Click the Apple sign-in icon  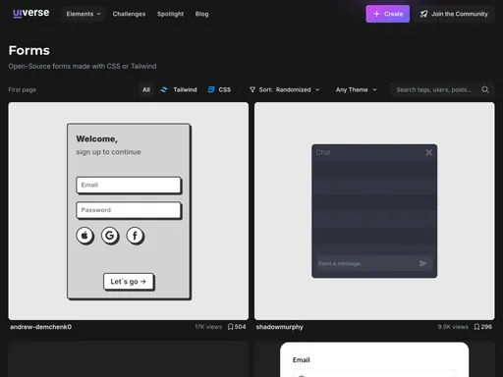pos(84,236)
